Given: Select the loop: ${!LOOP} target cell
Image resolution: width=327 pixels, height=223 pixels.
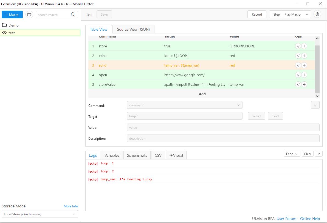Looking at the screenshot, I should coord(176,56).
